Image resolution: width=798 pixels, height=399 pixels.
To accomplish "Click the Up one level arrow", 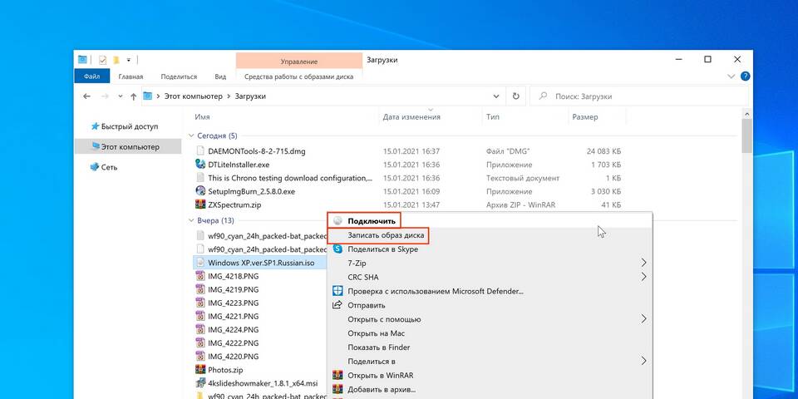I will point(132,96).
